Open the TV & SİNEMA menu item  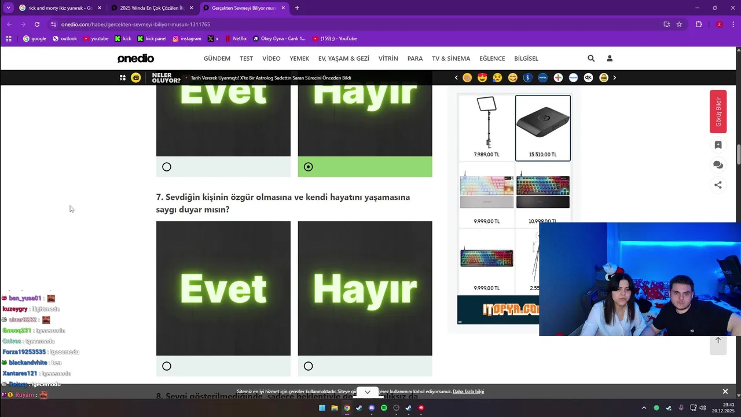tap(451, 58)
